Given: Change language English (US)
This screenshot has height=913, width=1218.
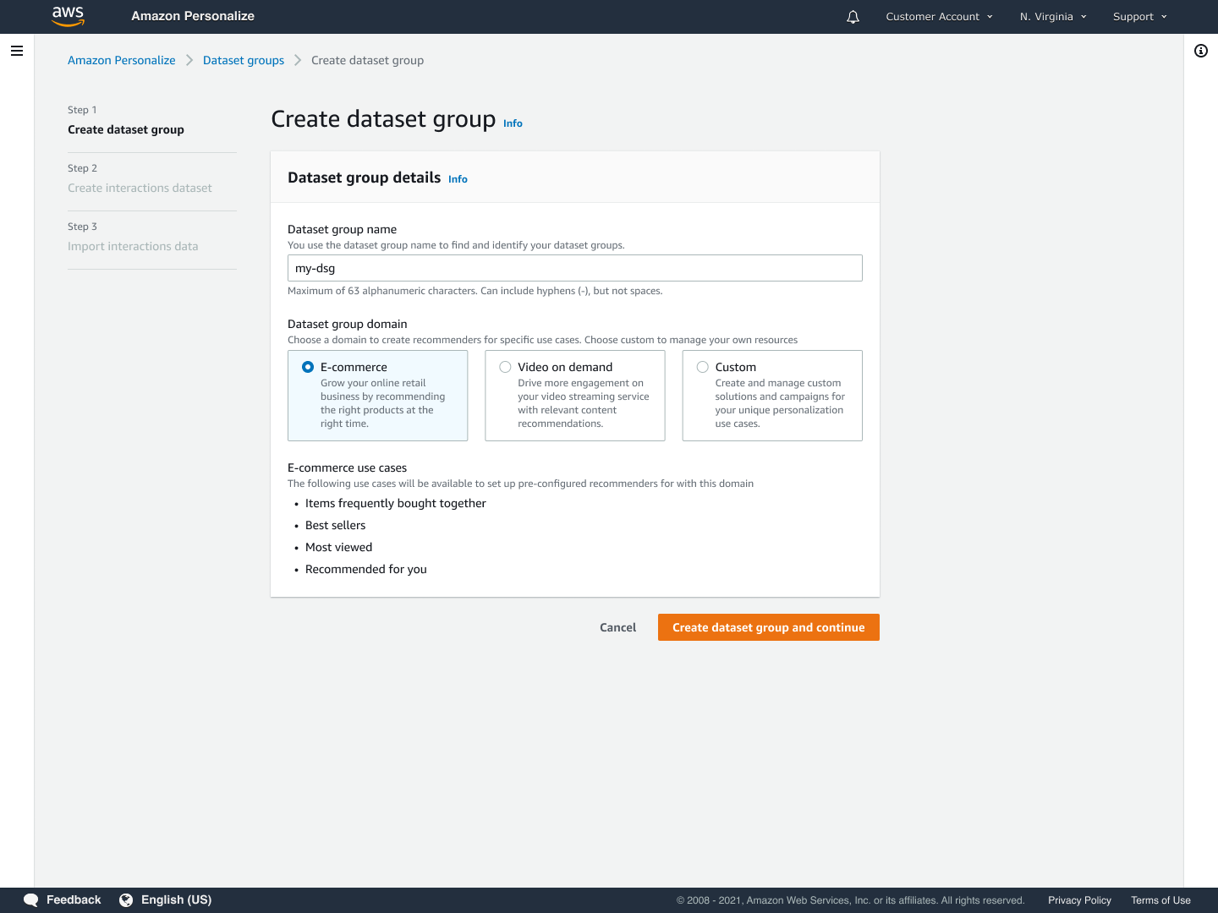Looking at the screenshot, I should [x=176, y=900].
